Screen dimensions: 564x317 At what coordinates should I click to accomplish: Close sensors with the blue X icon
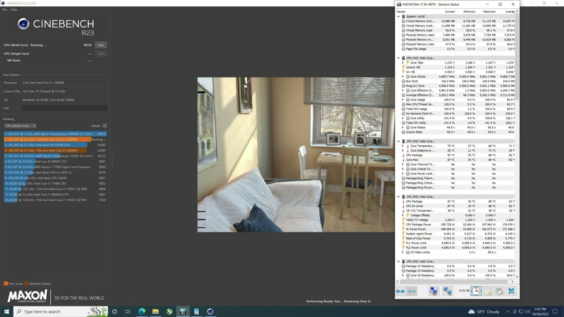click(511, 291)
